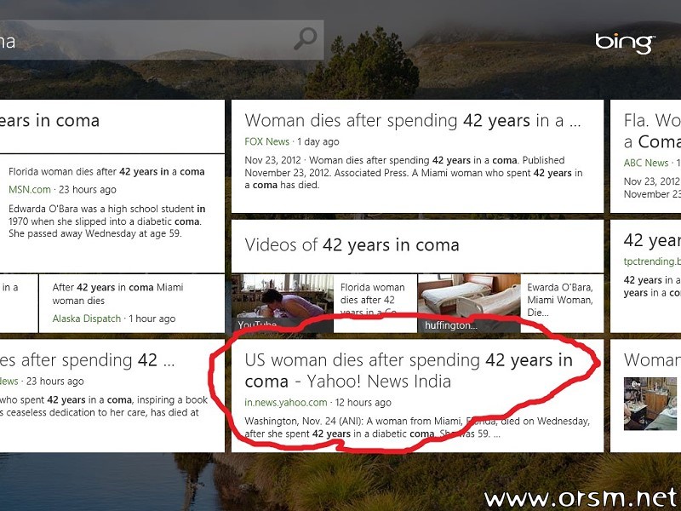
Task: Click the "12 hours ago" timestamp
Action: [363, 402]
